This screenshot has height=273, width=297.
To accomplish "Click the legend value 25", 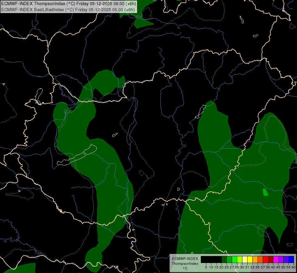I will 227,267.
